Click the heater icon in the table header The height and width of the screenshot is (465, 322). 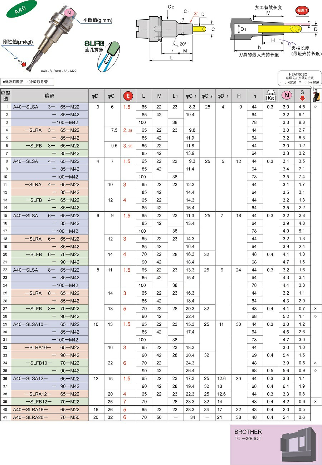[316, 96]
